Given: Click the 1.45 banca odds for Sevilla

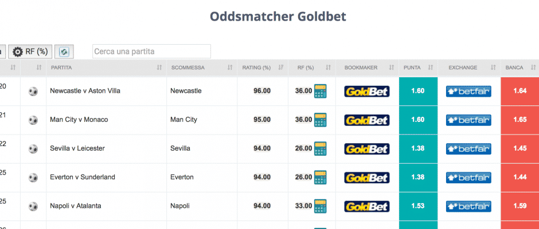Looking at the screenshot, I should tap(520, 149).
